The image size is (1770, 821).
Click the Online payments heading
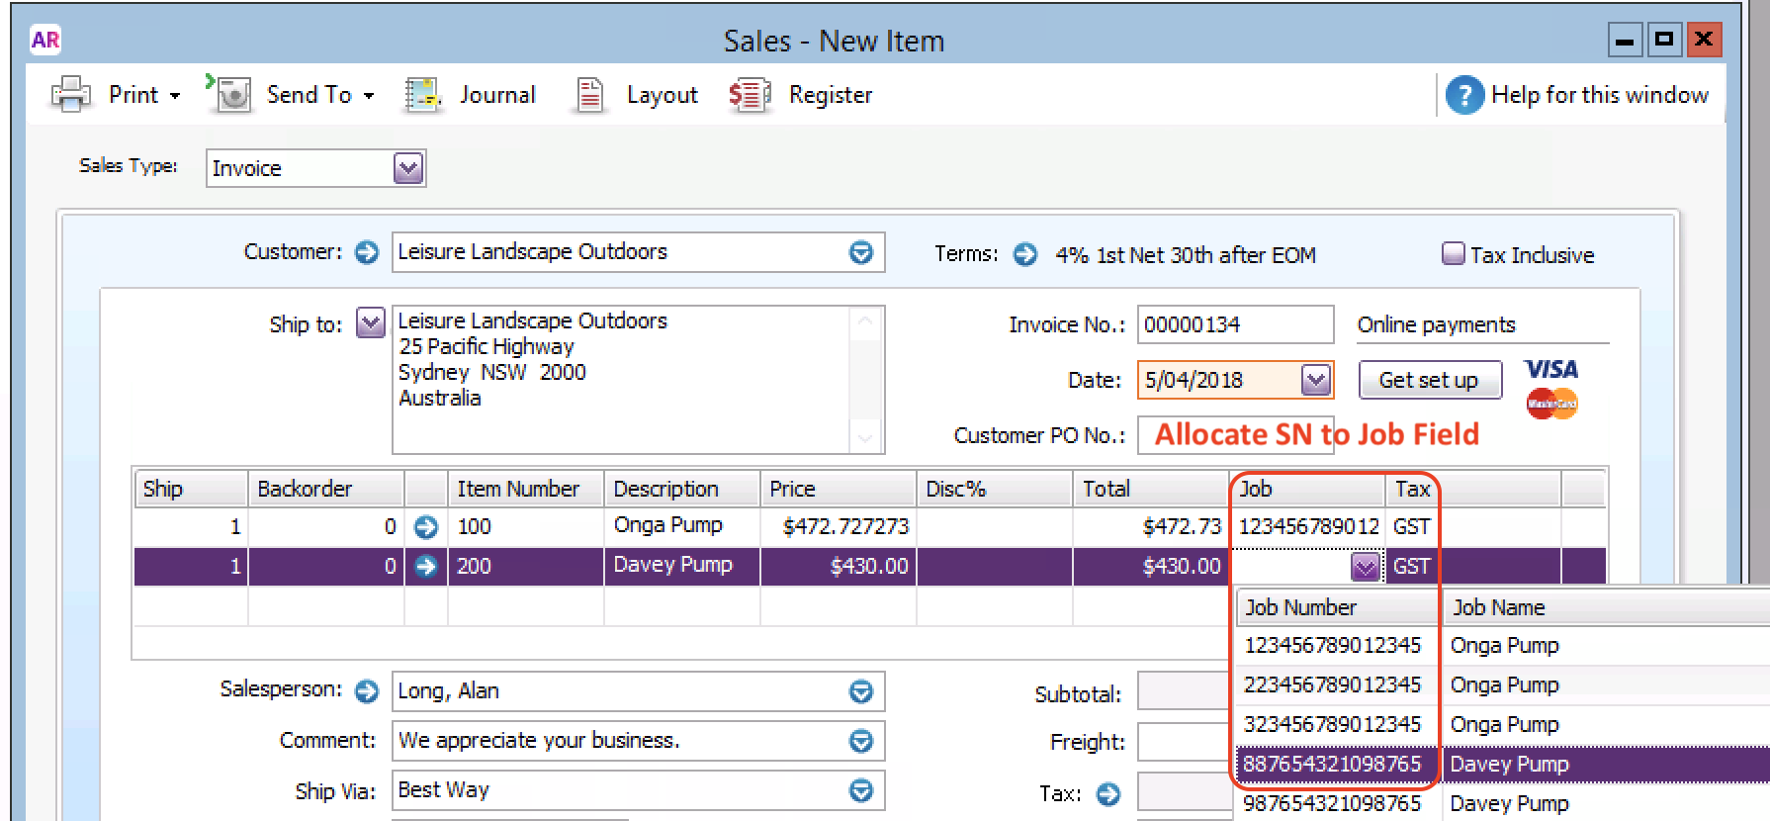(x=1436, y=324)
